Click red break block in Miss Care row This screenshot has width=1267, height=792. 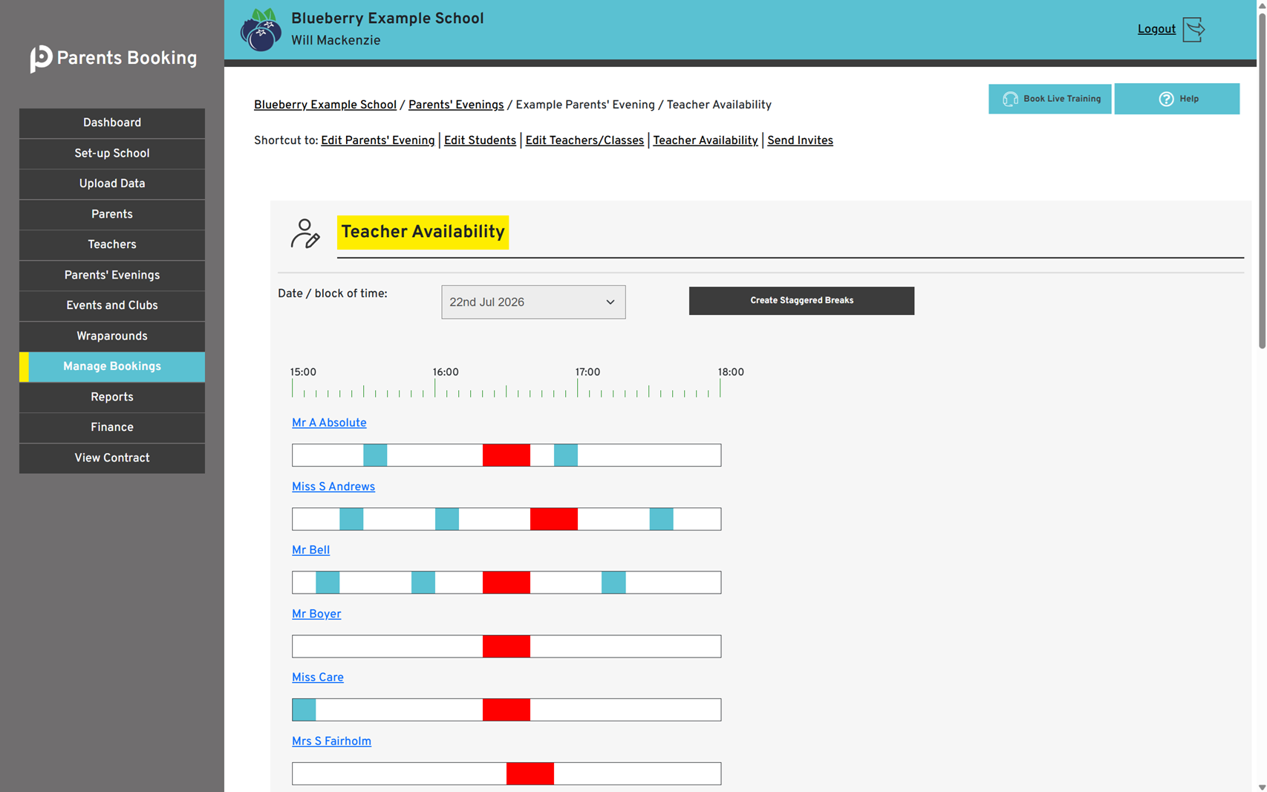(x=507, y=710)
